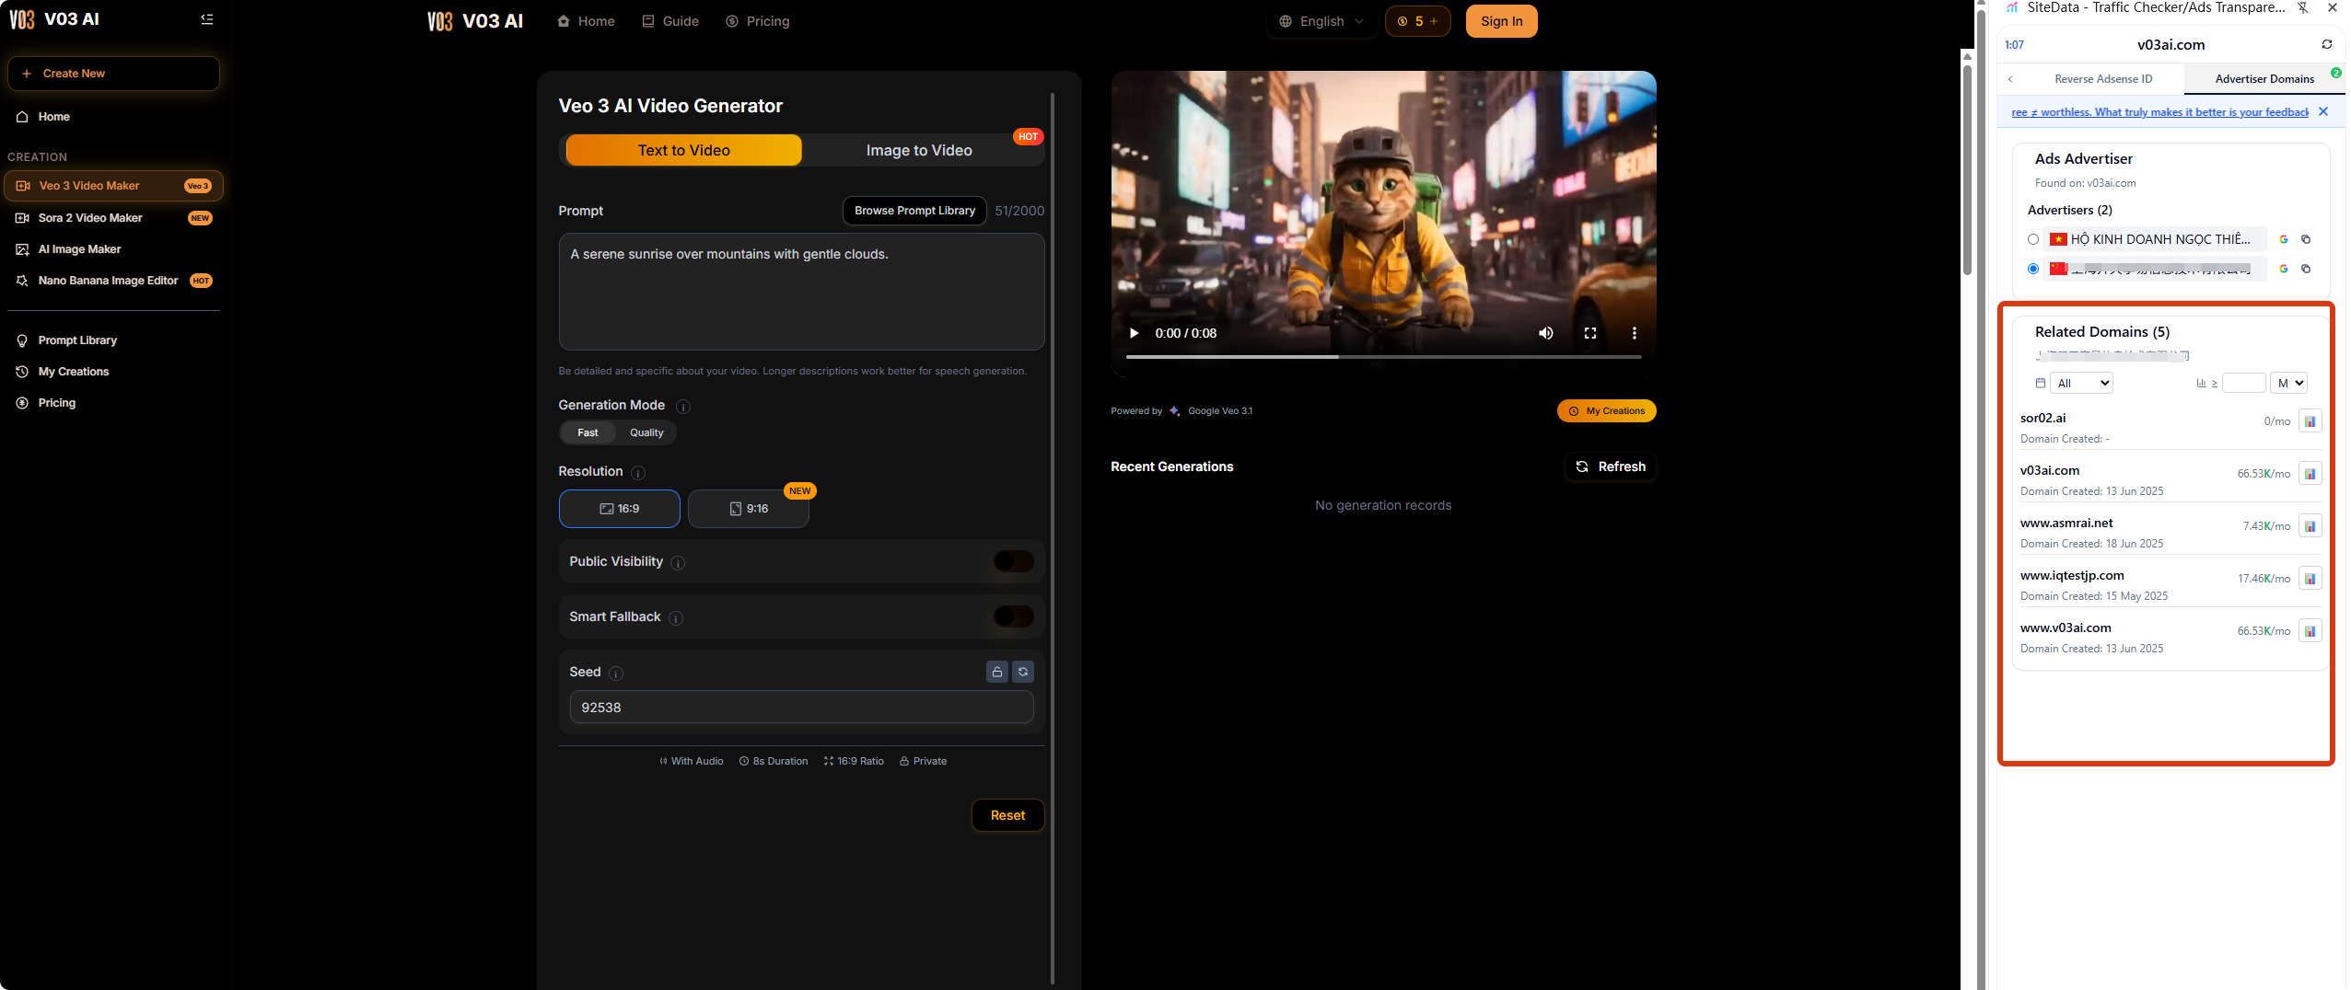Enter fullscreen on the video player

pos(1589,333)
